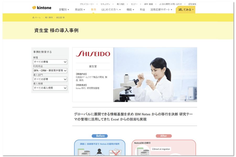Open the 料金 page
The width and height of the screenshot is (236, 157).
click(142, 10)
